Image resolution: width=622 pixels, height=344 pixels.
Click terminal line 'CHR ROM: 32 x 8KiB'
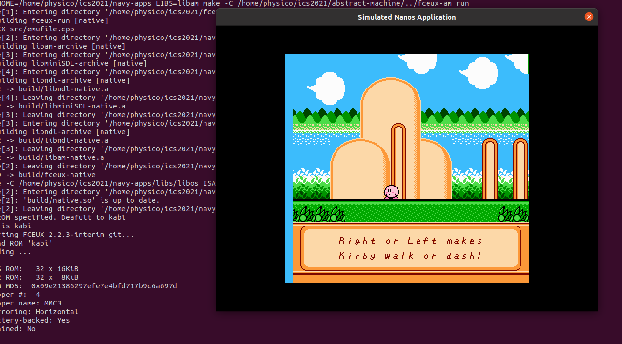point(39,277)
